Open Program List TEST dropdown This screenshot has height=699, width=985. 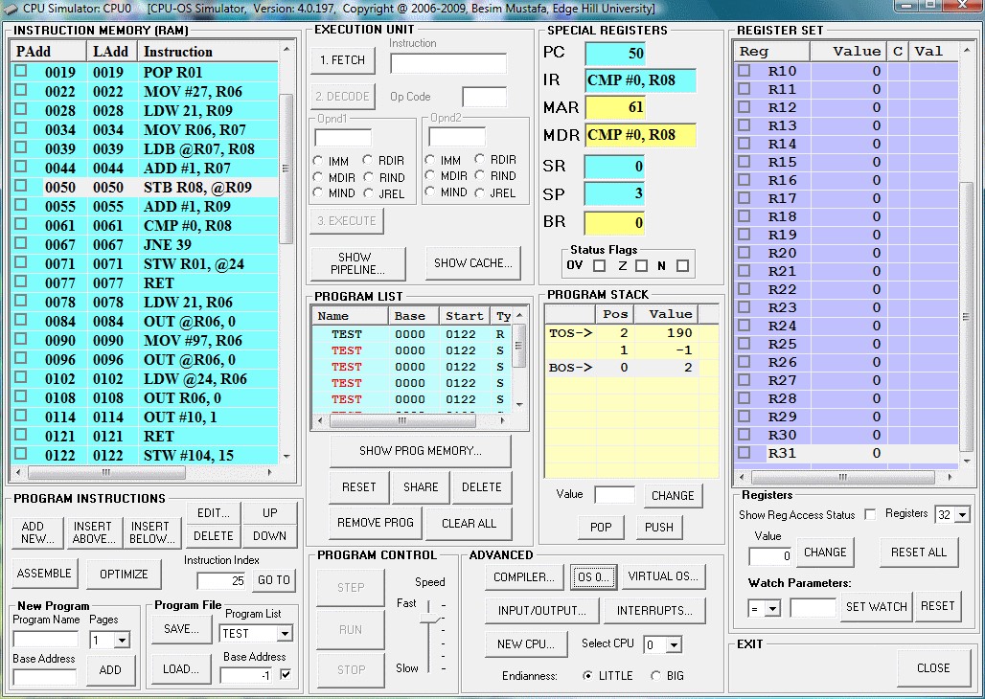285,634
